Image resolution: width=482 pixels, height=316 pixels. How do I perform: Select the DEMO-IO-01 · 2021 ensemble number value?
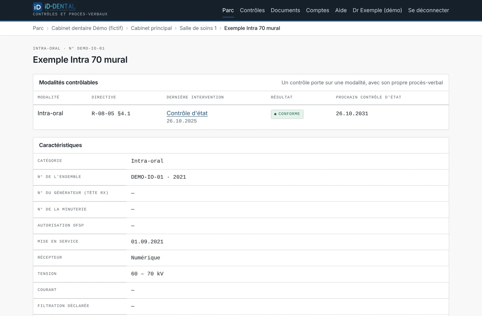tap(158, 177)
